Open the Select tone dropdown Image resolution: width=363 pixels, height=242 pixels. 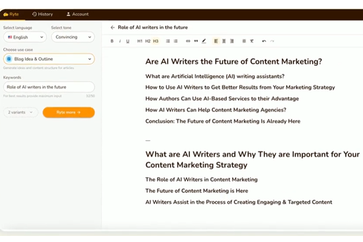coord(72,38)
